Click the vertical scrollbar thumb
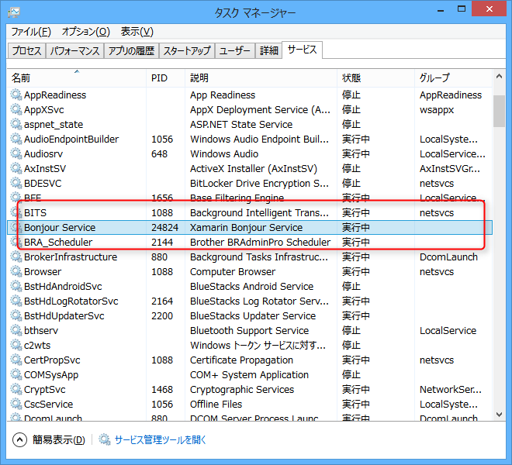Screen dimensions: 512x465 pos(499,110)
